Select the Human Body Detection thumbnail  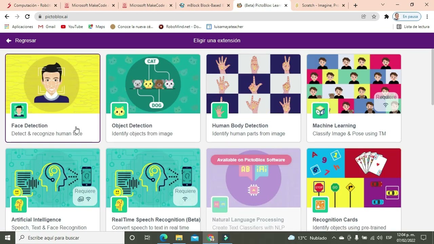click(x=253, y=84)
